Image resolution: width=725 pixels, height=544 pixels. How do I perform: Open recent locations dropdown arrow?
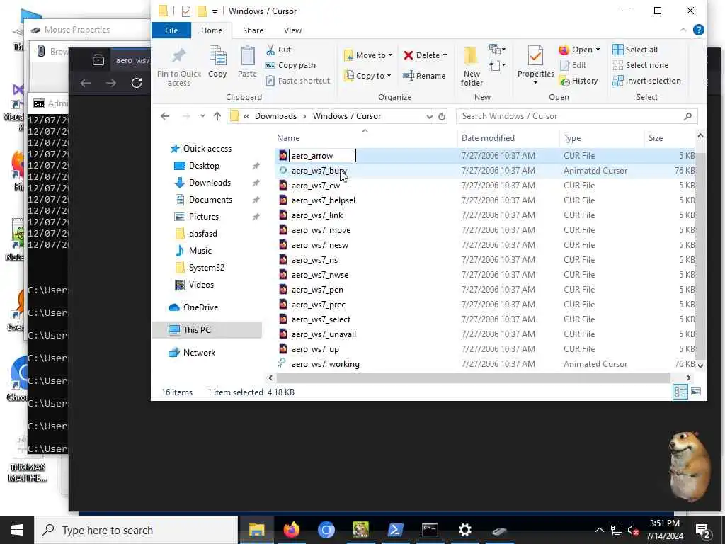coord(202,116)
